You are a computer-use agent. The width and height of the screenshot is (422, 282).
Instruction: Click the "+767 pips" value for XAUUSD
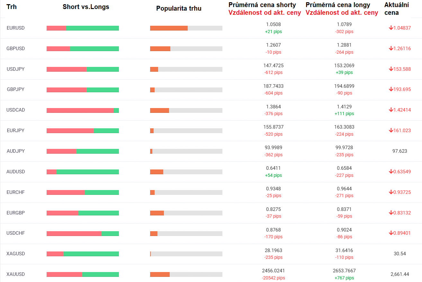tap(344, 278)
